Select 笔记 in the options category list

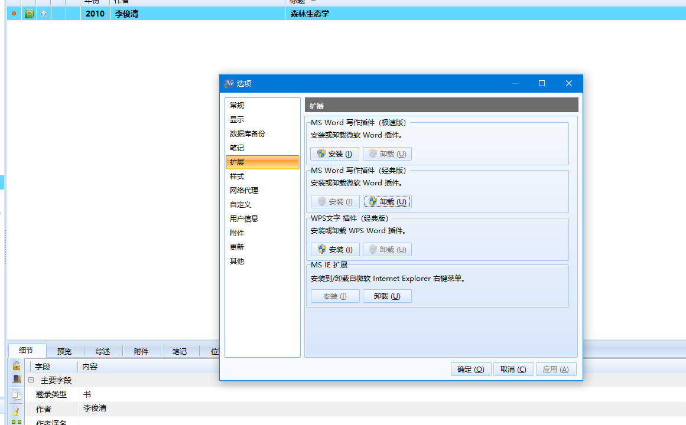pos(262,148)
